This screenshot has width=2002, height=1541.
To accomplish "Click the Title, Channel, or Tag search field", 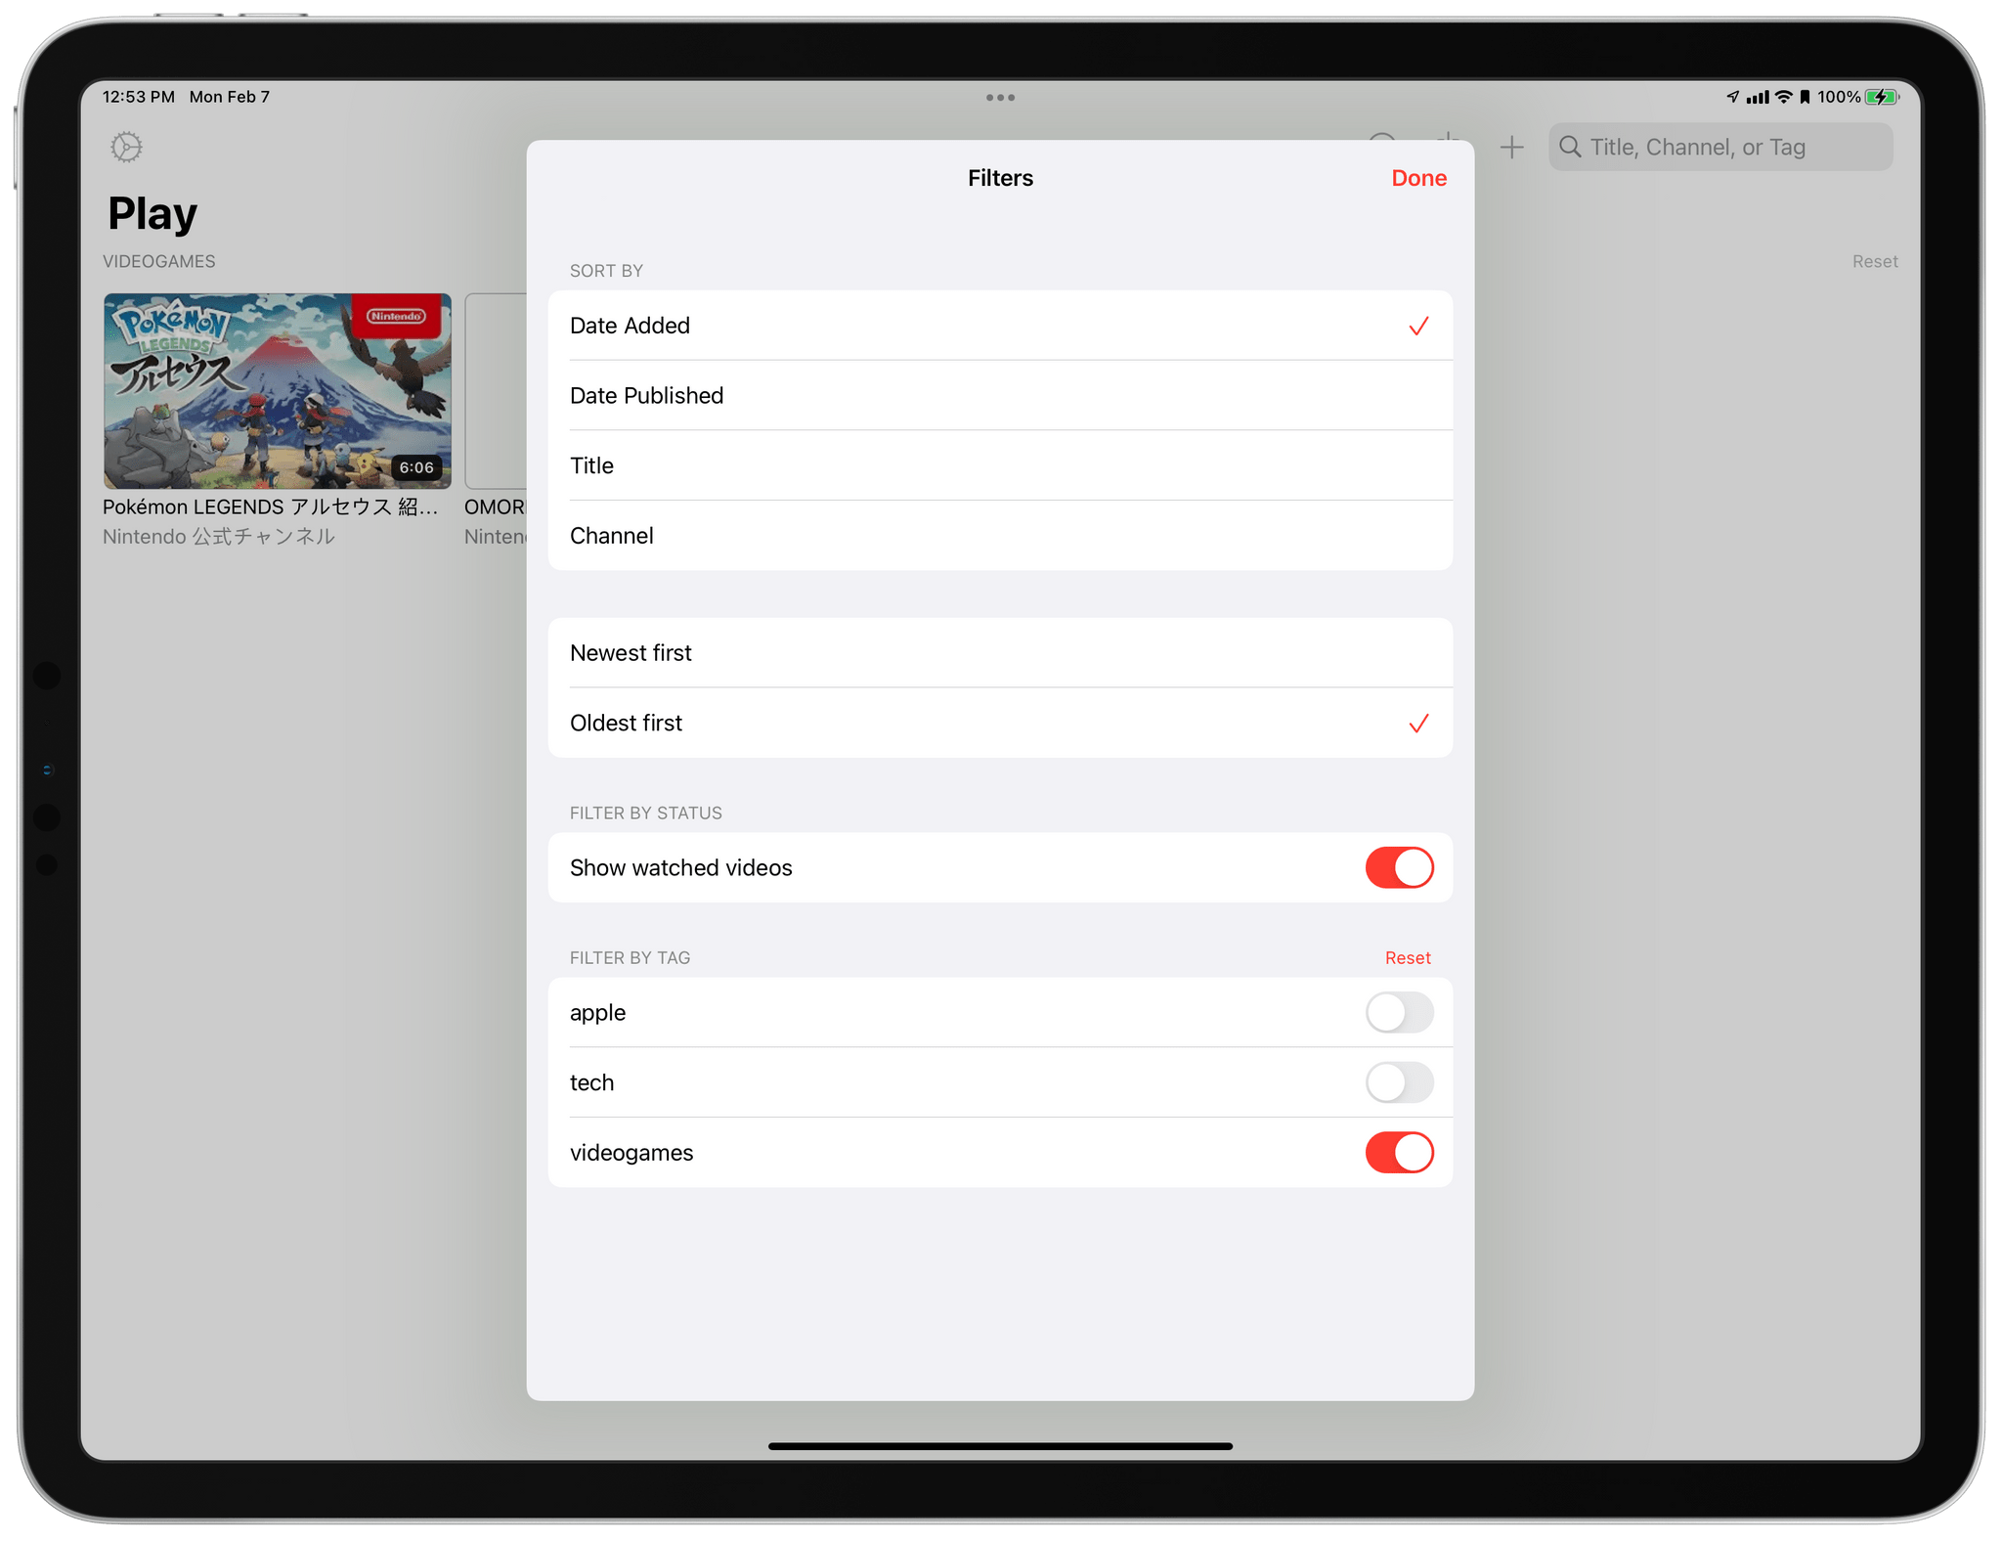I will point(1720,148).
